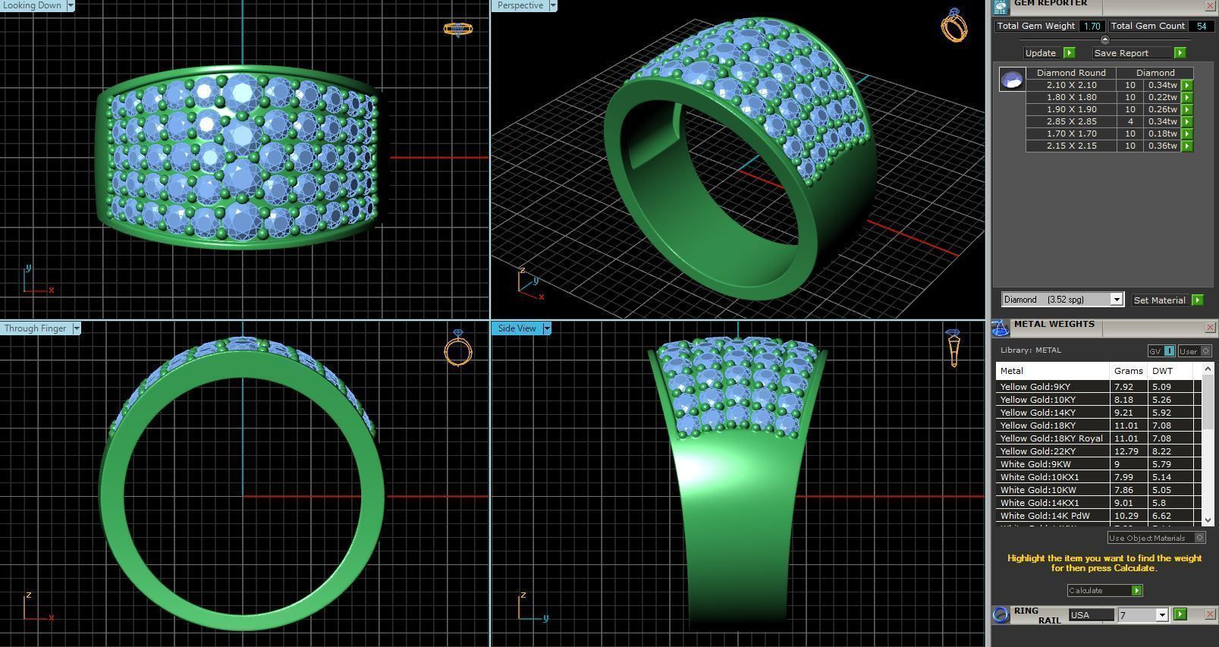Click ring icon in Perspective viewport corner
The height and width of the screenshot is (647, 1219).
pos(954,25)
